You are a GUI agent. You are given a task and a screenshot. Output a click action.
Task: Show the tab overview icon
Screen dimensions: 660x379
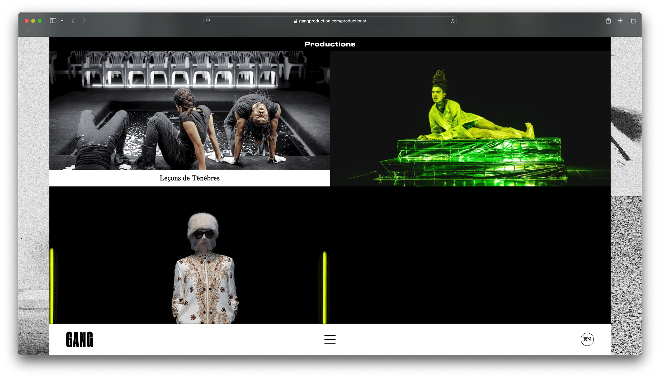633,21
